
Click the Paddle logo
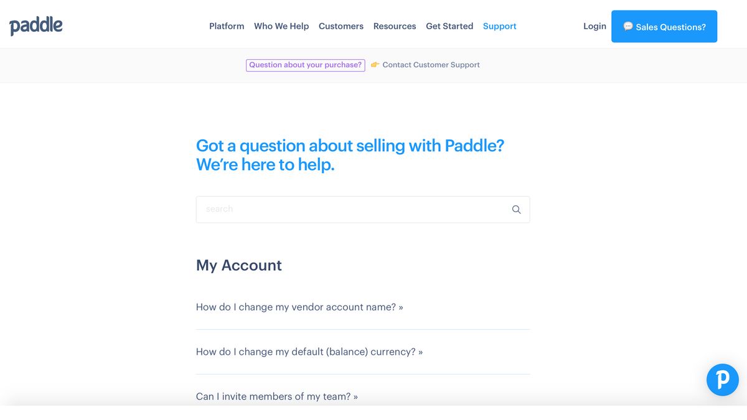(x=35, y=25)
